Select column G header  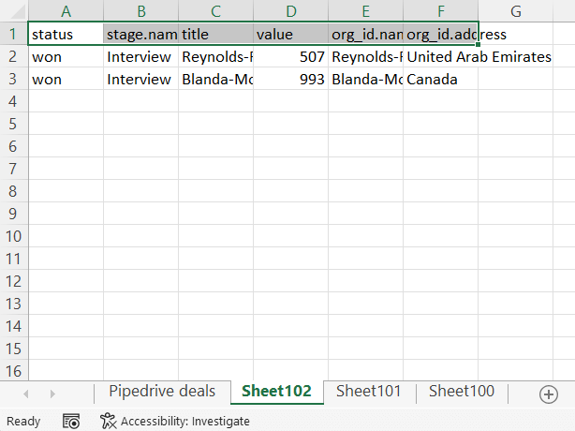click(x=516, y=11)
